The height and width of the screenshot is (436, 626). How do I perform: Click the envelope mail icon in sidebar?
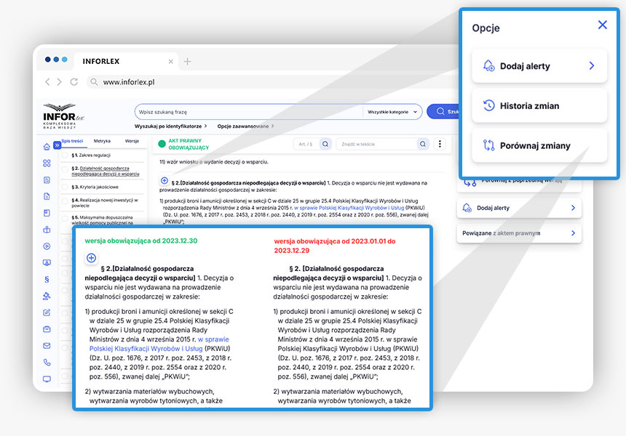point(47,346)
